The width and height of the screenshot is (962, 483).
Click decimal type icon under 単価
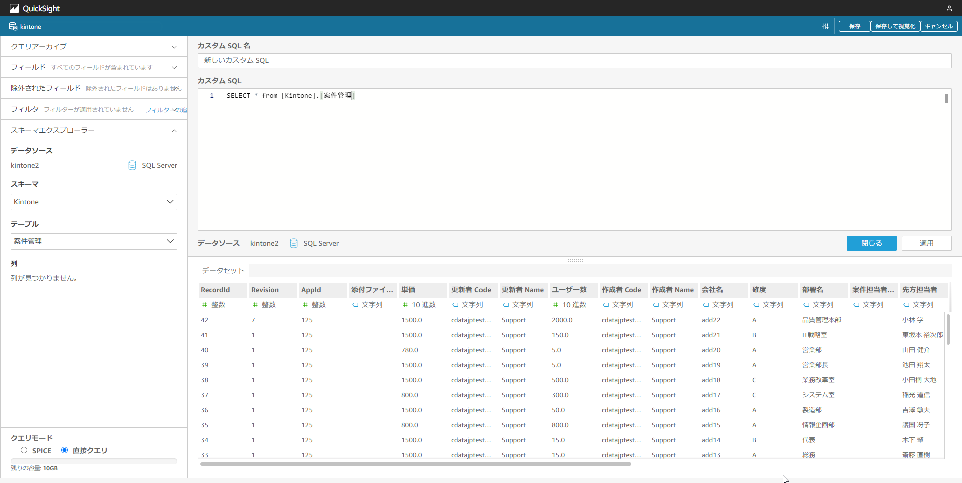coord(405,305)
